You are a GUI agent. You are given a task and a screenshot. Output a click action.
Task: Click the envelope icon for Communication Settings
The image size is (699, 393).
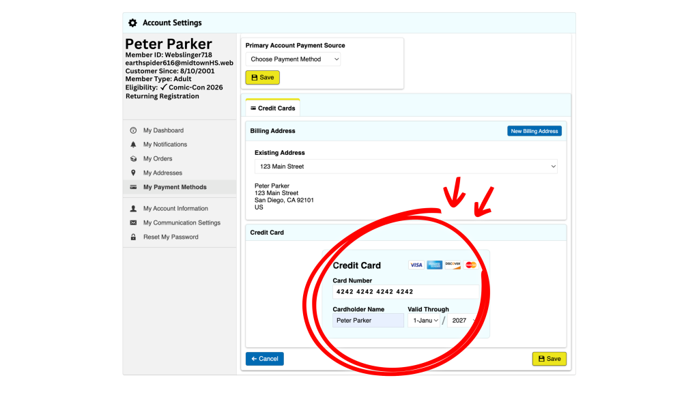(133, 223)
